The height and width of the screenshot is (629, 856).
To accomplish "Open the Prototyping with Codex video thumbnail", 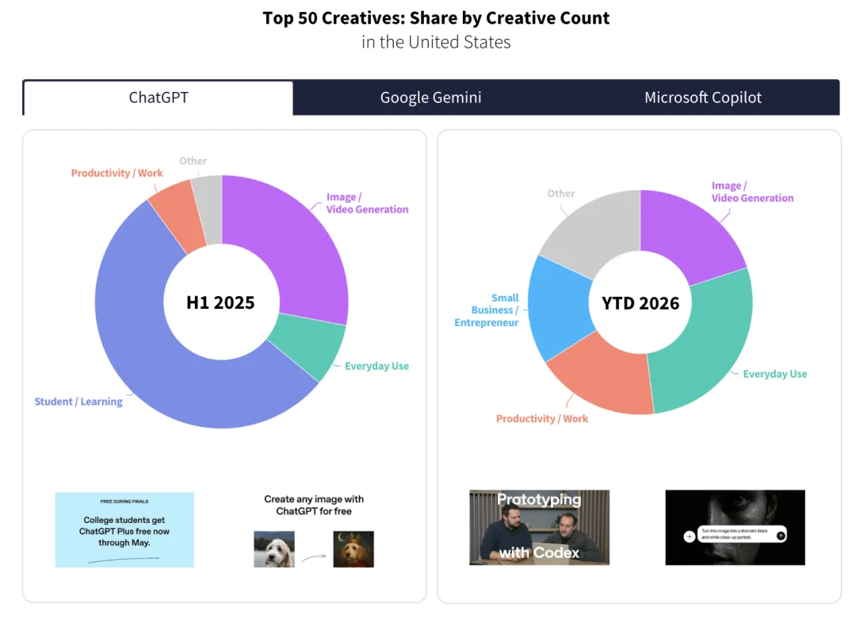I will pyautogui.click(x=540, y=528).
